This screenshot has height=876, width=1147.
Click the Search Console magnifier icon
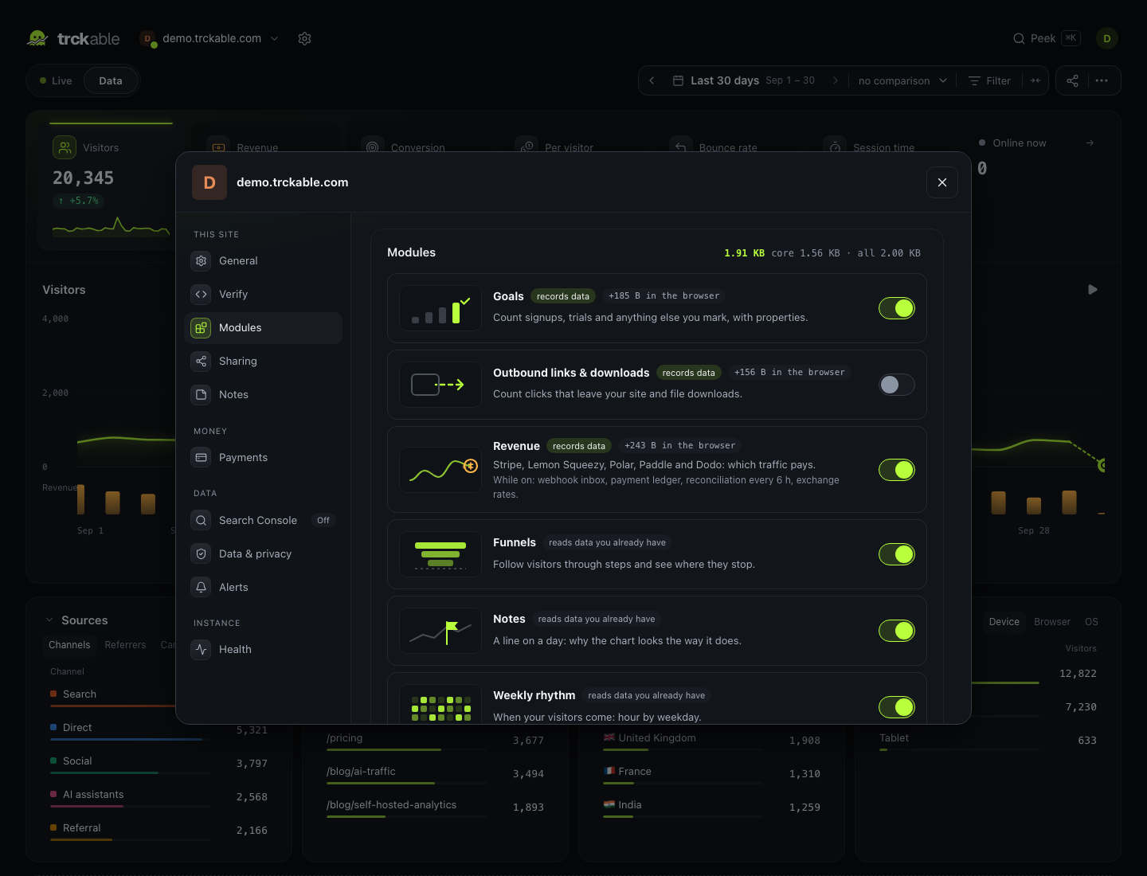[x=201, y=520]
